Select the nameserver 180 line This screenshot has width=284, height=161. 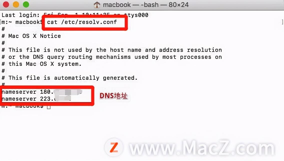[42, 92]
